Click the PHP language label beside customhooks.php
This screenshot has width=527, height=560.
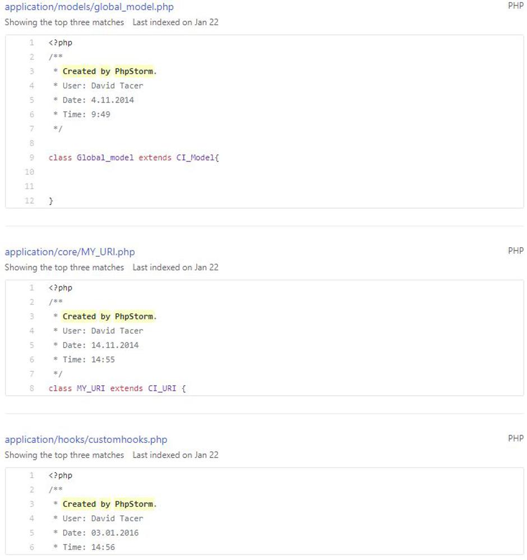(515, 438)
